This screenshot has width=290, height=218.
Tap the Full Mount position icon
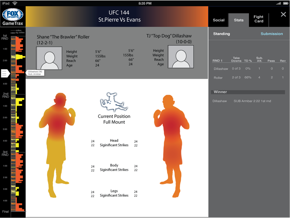tap(114, 102)
